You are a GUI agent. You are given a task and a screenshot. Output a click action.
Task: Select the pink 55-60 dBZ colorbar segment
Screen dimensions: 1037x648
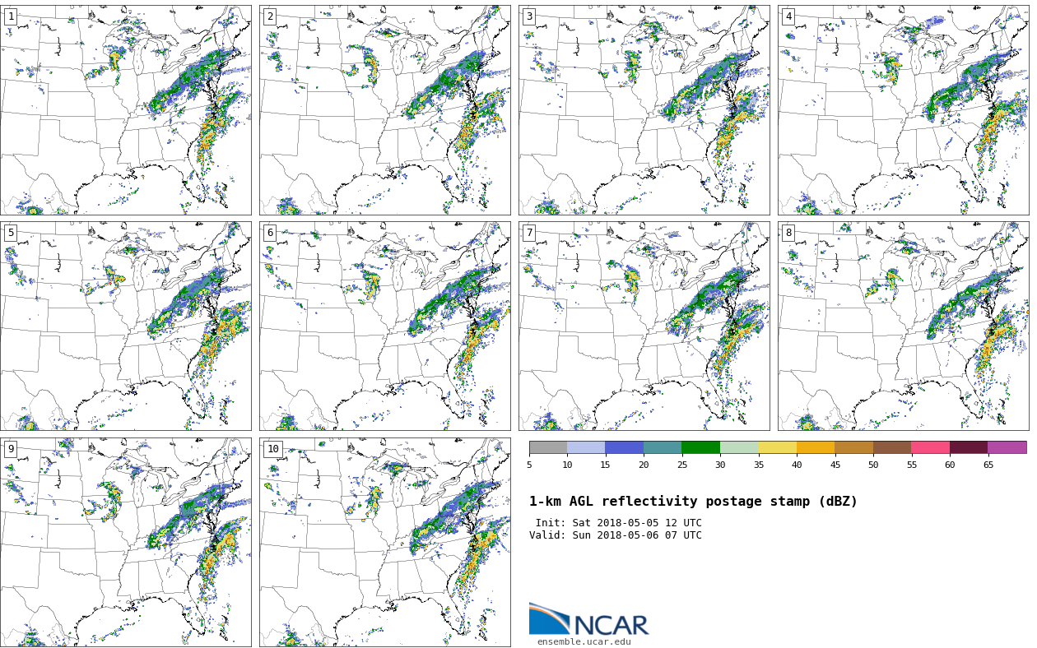[930, 447]
